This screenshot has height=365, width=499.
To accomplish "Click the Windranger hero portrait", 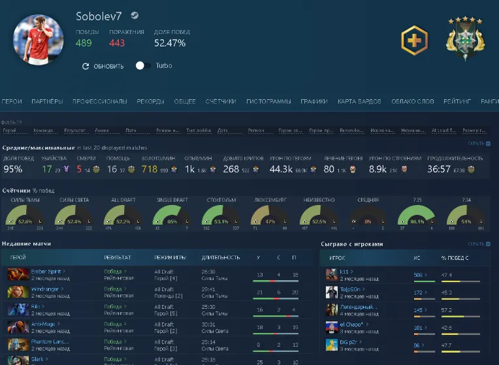I will (18, 292).
